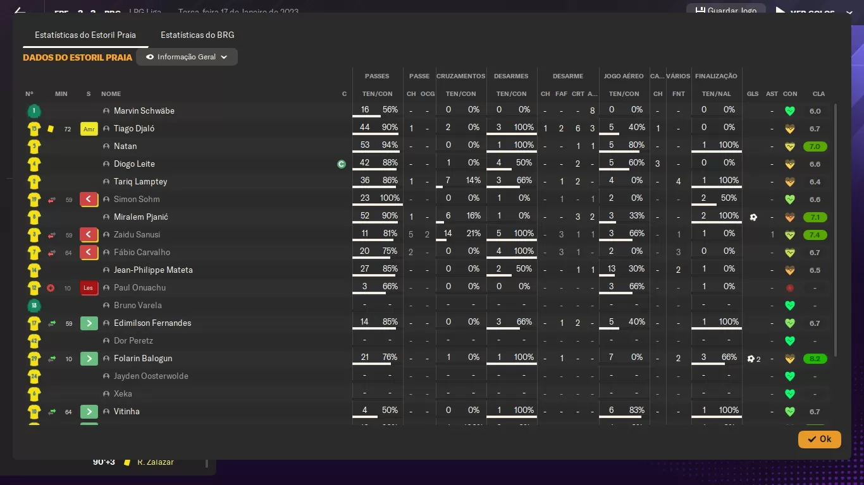Click Folarin Balogun's green substituted-on arrow badge

click(x=89, y=359)
